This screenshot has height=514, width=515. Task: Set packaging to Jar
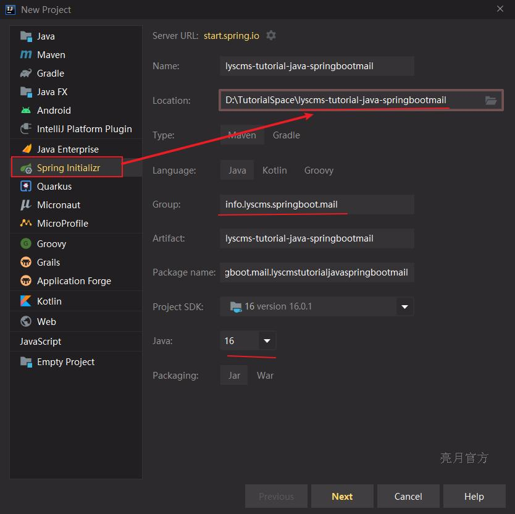234,376
